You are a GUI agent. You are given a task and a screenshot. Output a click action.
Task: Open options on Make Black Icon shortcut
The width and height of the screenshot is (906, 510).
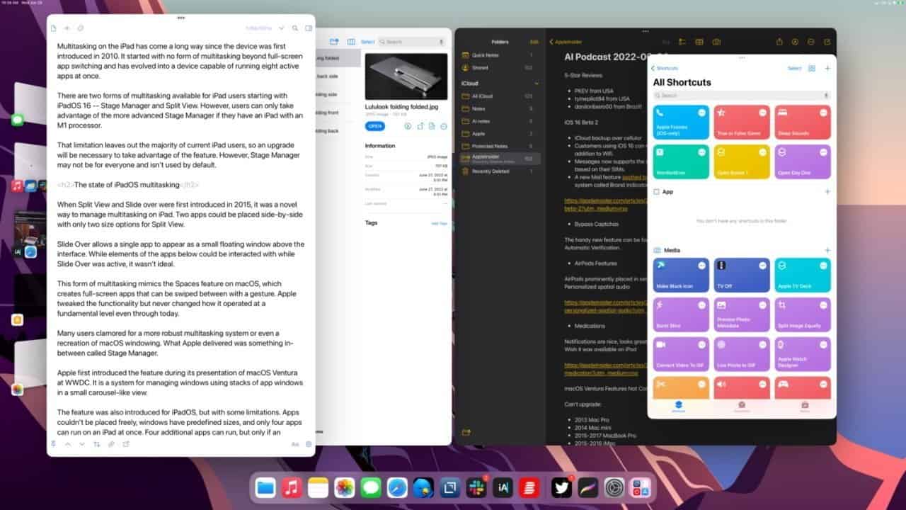[x=701, y=265]
